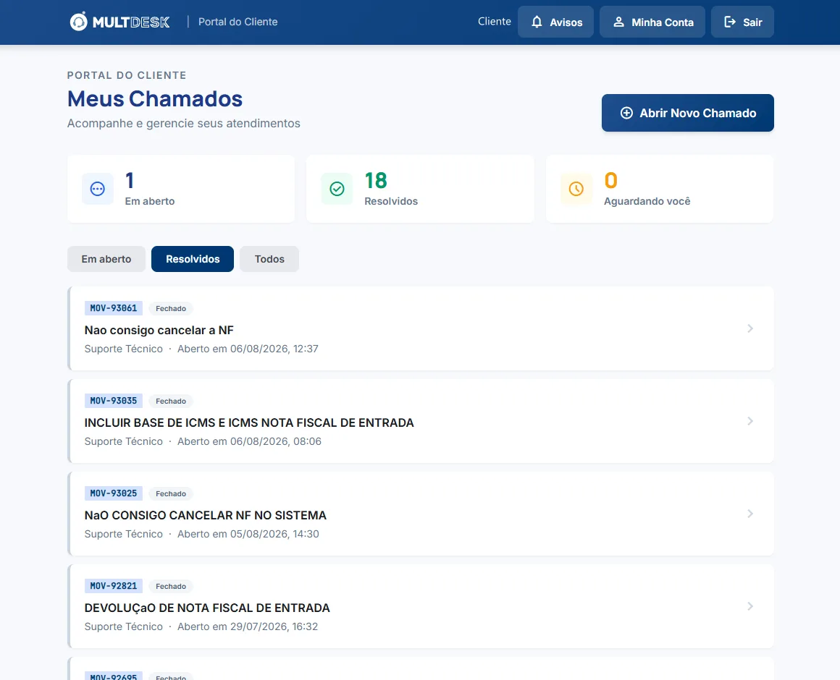Go to Minha Conta
The width and height of the screenshot is (840, 680).
(x=652, y=22)
